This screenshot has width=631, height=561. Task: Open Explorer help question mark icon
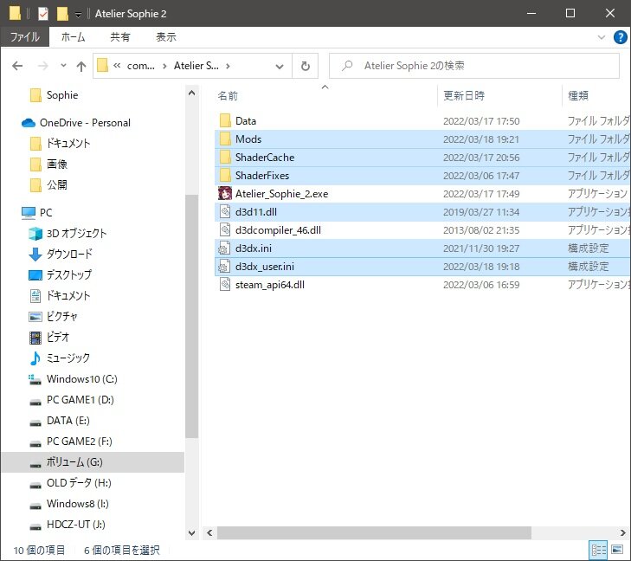620,37
